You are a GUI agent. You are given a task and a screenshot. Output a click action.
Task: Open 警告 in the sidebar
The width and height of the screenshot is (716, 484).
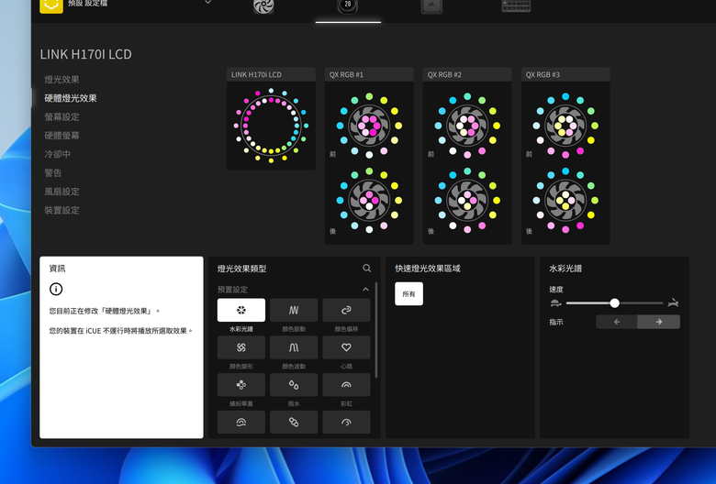coord(52,173)
